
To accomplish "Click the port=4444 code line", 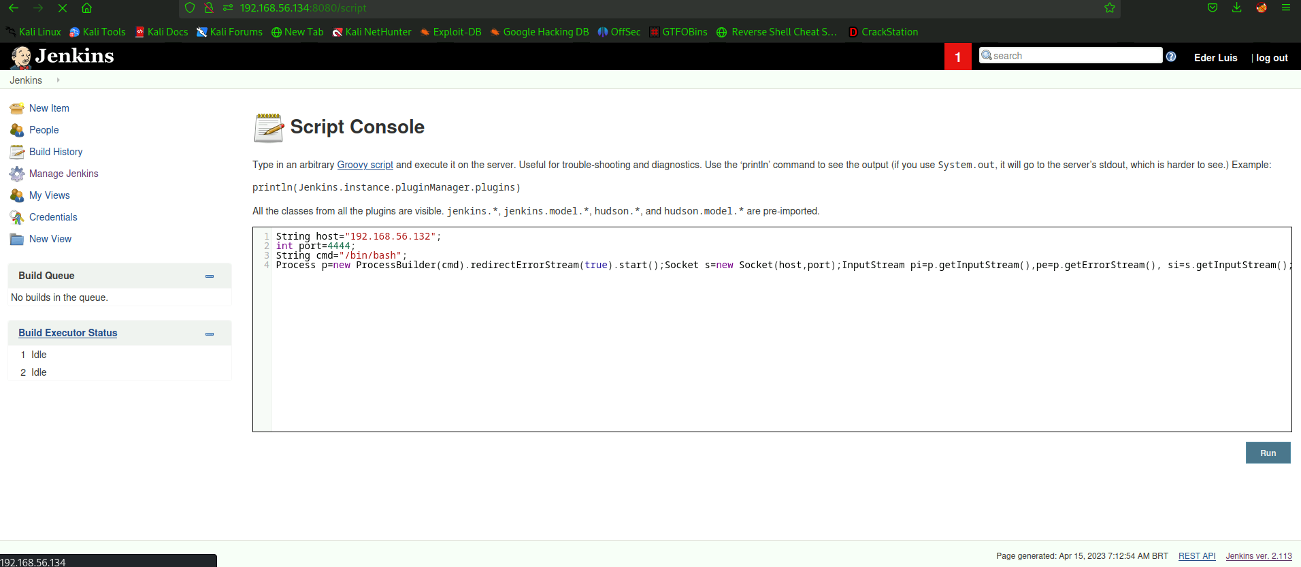I will 316,246.
